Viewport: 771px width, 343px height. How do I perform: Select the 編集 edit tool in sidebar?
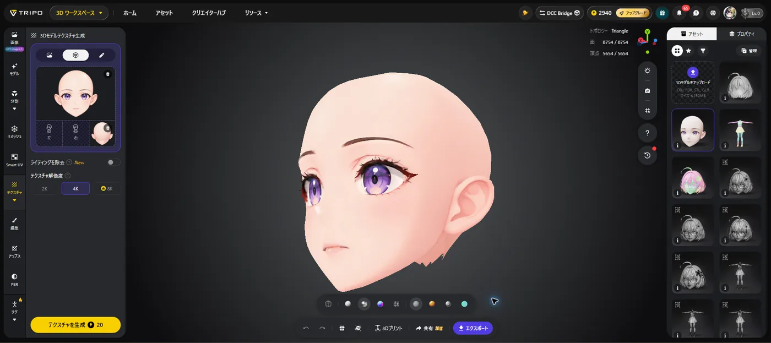pyautogui.click(x=14, y=223)
